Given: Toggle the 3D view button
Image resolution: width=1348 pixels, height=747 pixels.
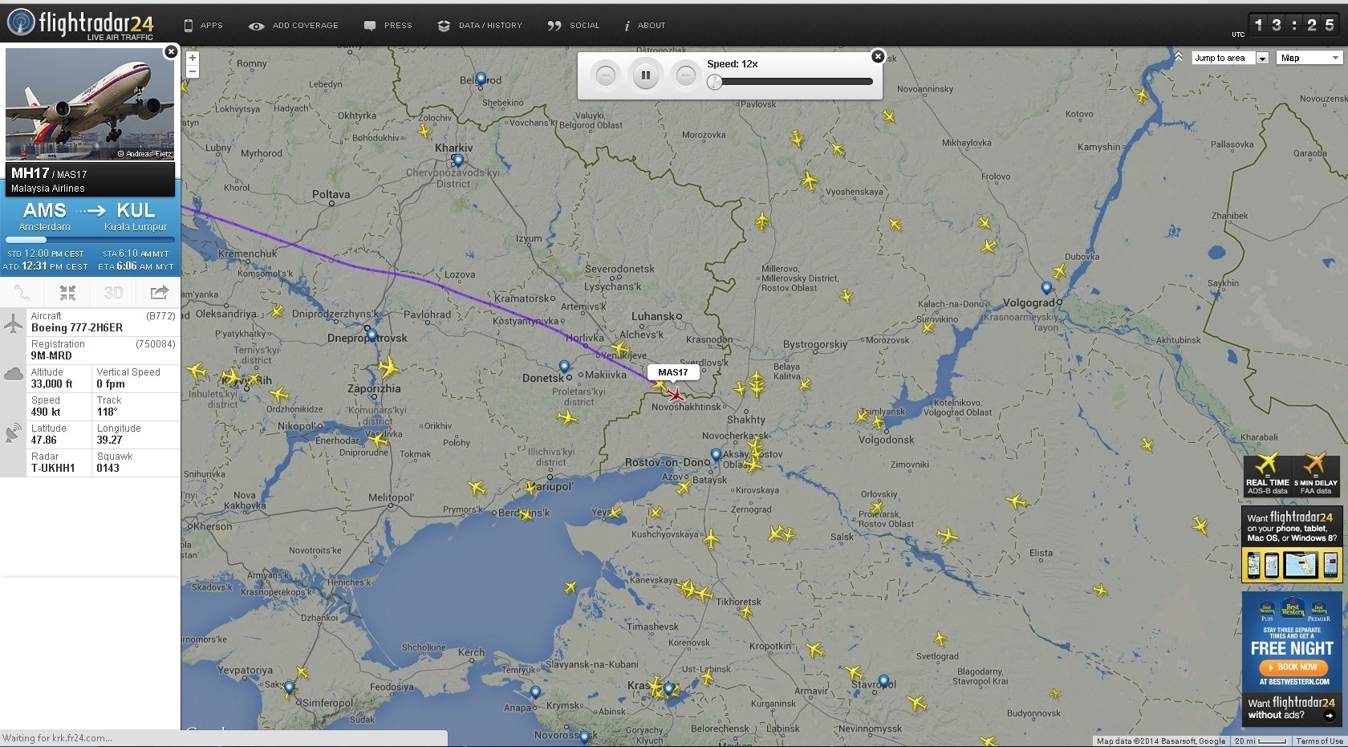Looking at the screenshot, I should (113, 293).
